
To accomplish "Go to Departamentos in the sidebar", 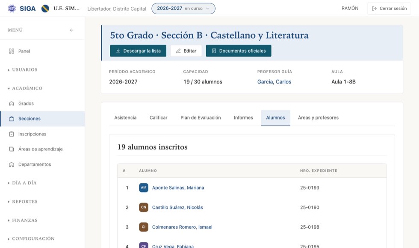I will click(x=42, y=164).
